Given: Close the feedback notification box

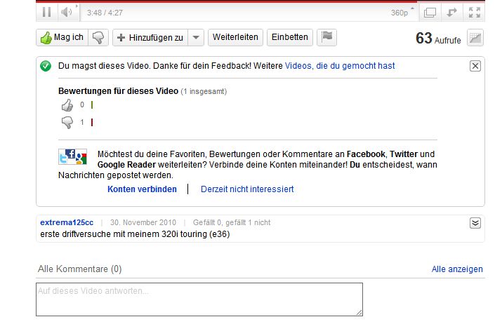Looking at the screenshot, I should click(475, 66).
